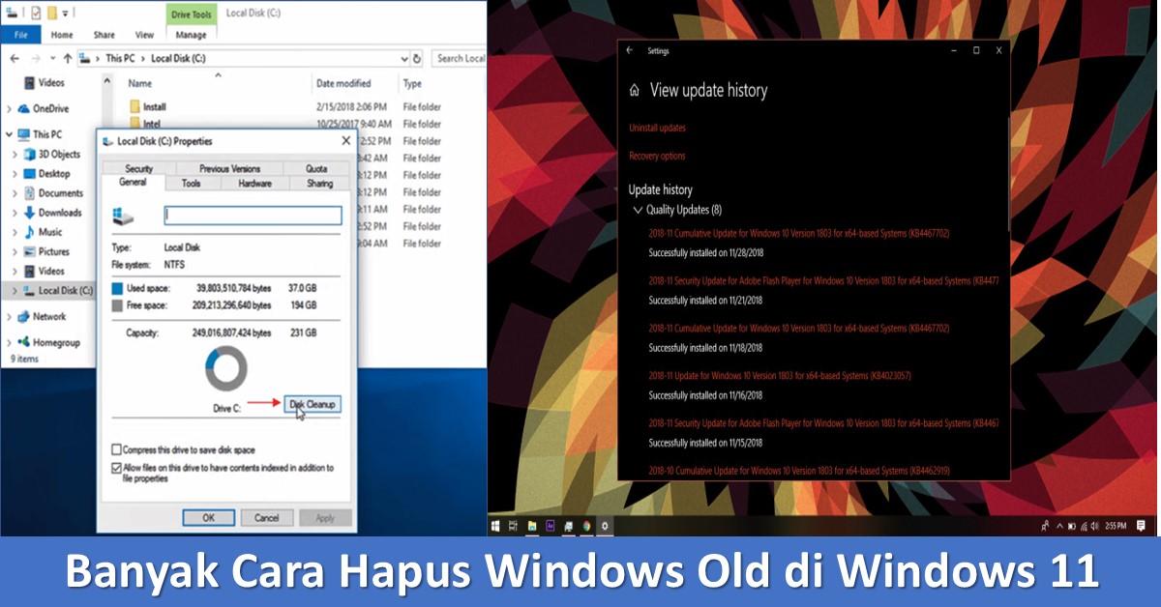1161x607 pixels.
Task: Open File Explorer from the taskbar
Action: click(532, 526)
